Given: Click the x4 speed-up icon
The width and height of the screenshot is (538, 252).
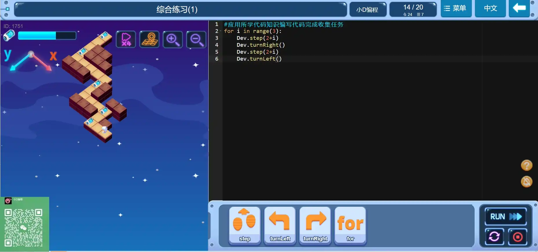Looking at the screenshot, I should click(x=126, y=39).
